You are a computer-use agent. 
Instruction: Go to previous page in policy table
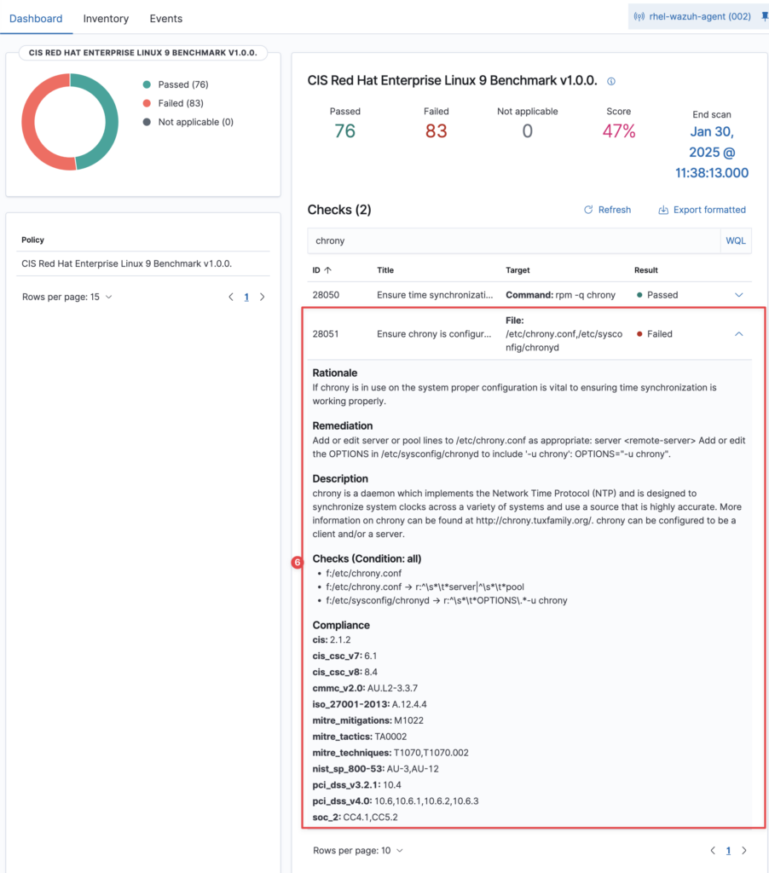click(x=231, y=297)
